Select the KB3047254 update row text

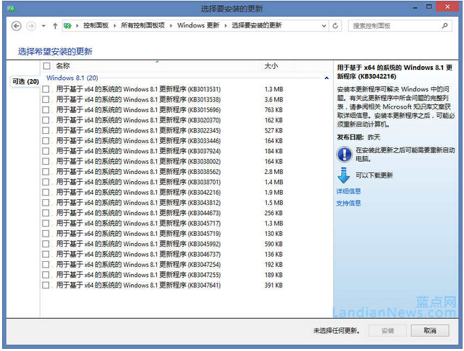click(x=138, y=265)
